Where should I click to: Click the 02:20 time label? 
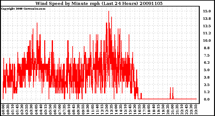point(22,110)
